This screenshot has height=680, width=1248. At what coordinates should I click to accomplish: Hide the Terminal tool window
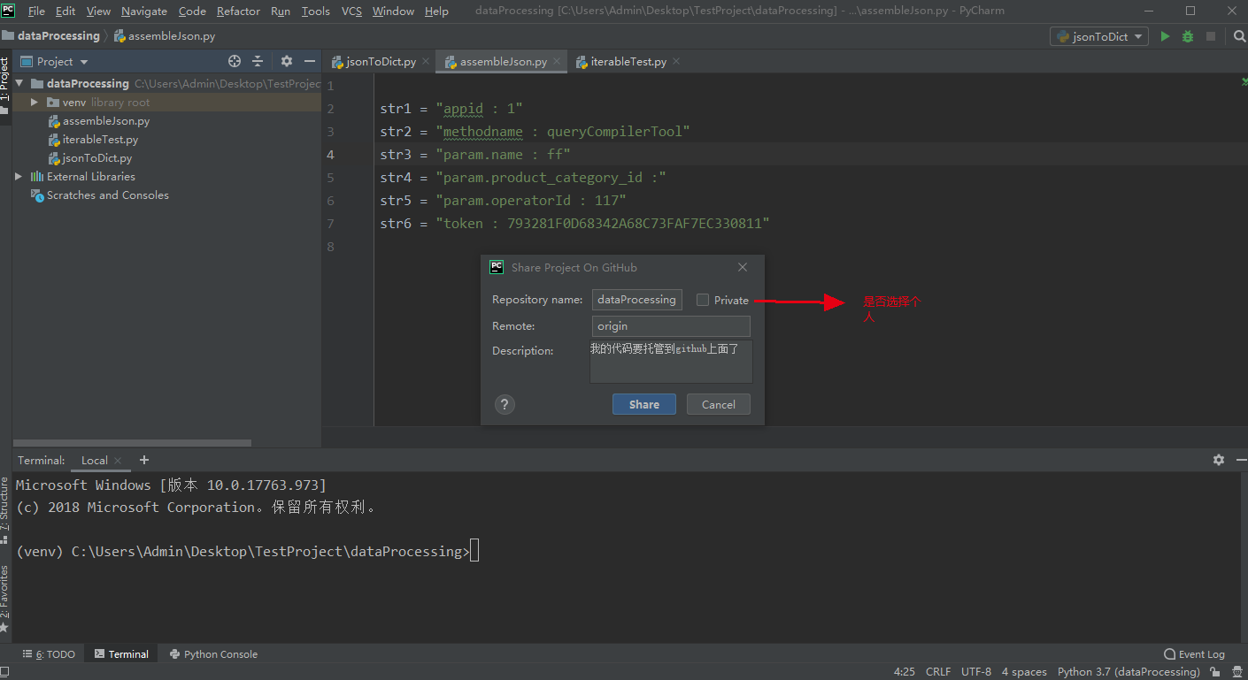pyautogui.click(x=1239, y=460)
